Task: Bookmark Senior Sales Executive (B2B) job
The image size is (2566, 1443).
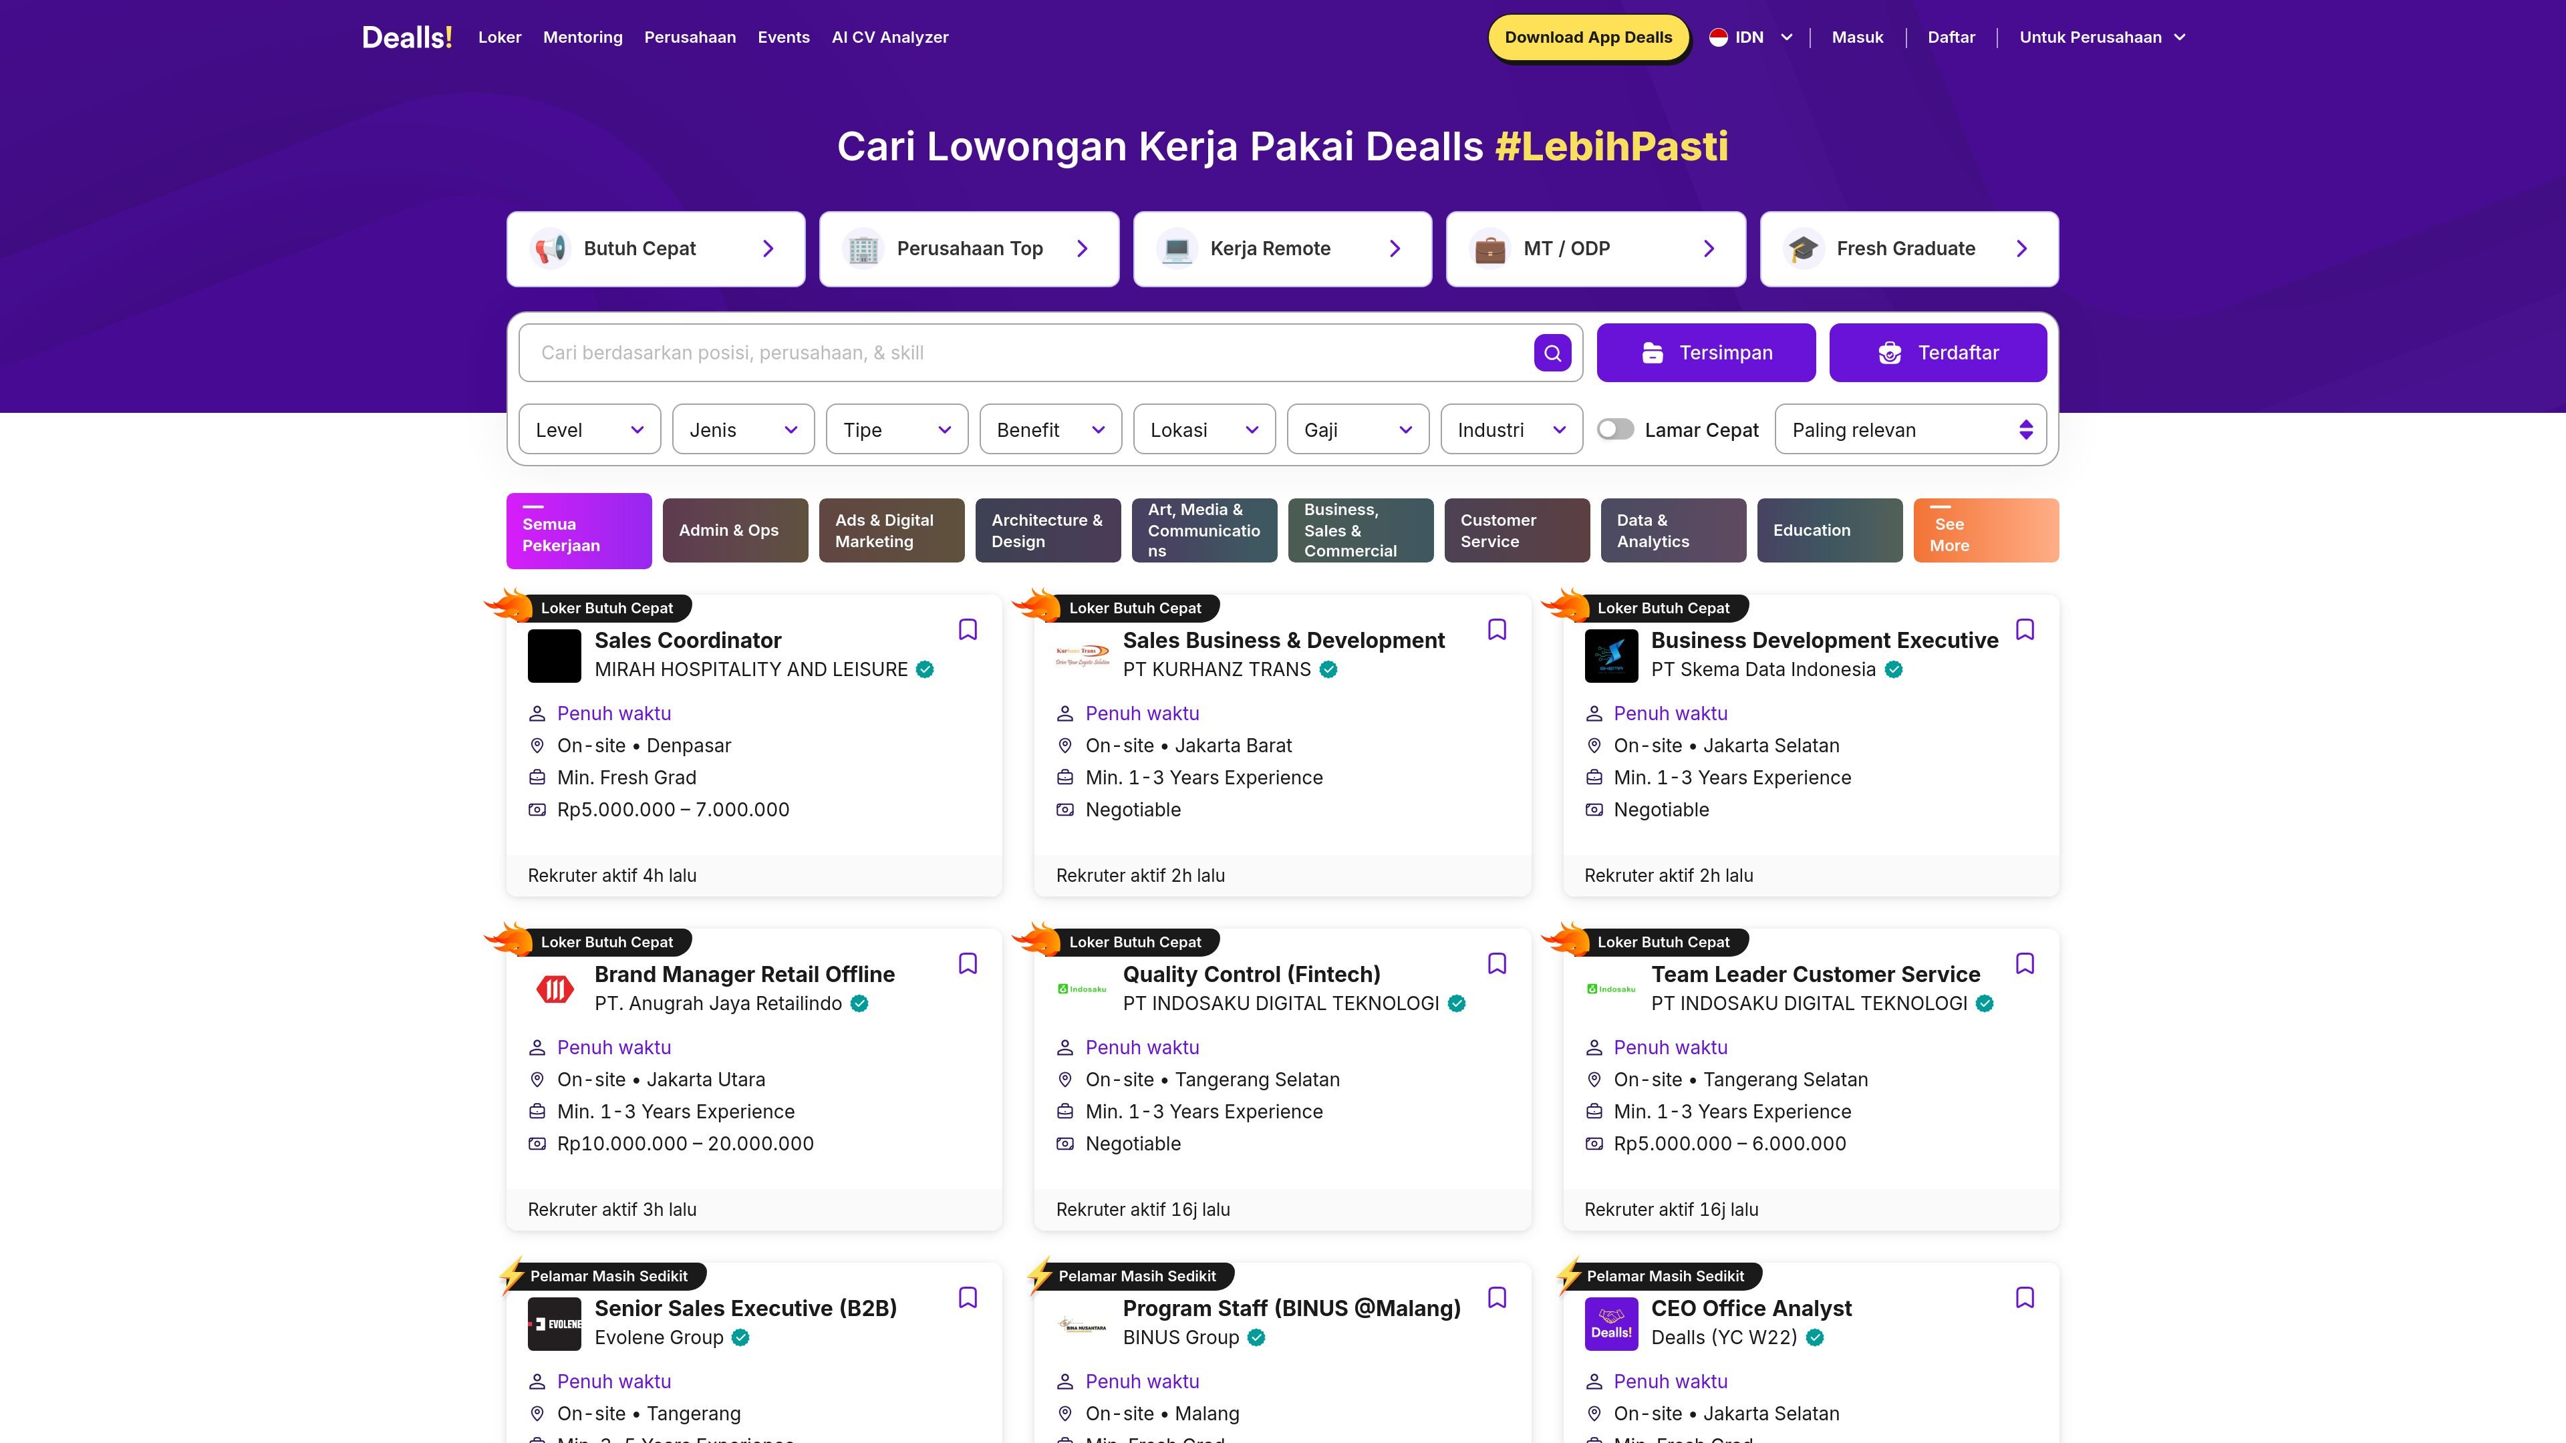Action: pos(968,1297)
